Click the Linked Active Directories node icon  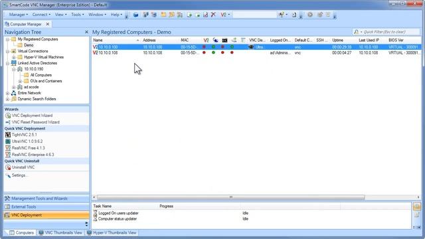coord(13,63)
